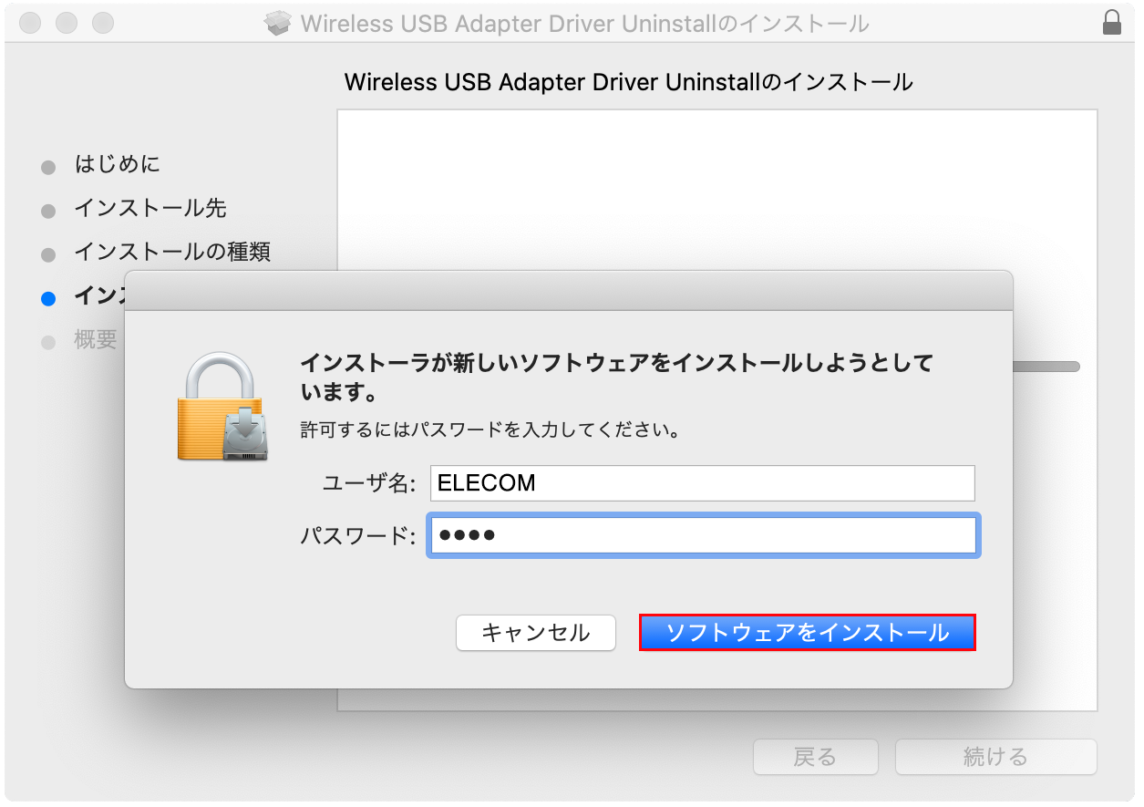Click the 許可するにはパスワードを入力してください text
Image resolution: width=1144 pixels, height=807 pixels.
490,429
